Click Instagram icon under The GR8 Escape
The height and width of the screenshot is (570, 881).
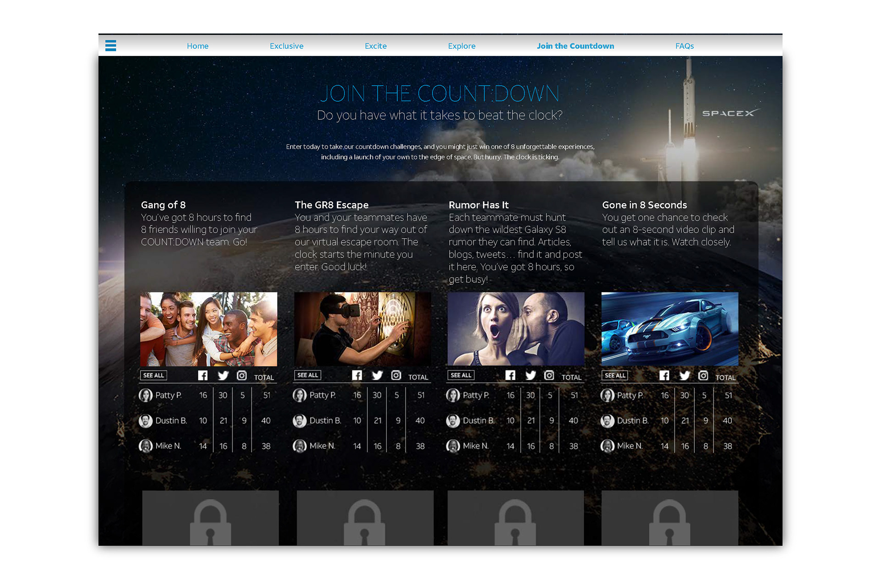[396, 375]
